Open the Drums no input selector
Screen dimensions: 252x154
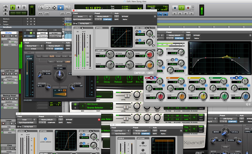(x=55, y=33)
